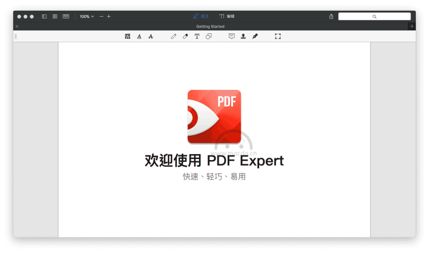Click the subtitle text '快速、轻巧、易用'
The height and width of the screenshot is (253, 429).
pyautogui.click(x=214, y=176)
